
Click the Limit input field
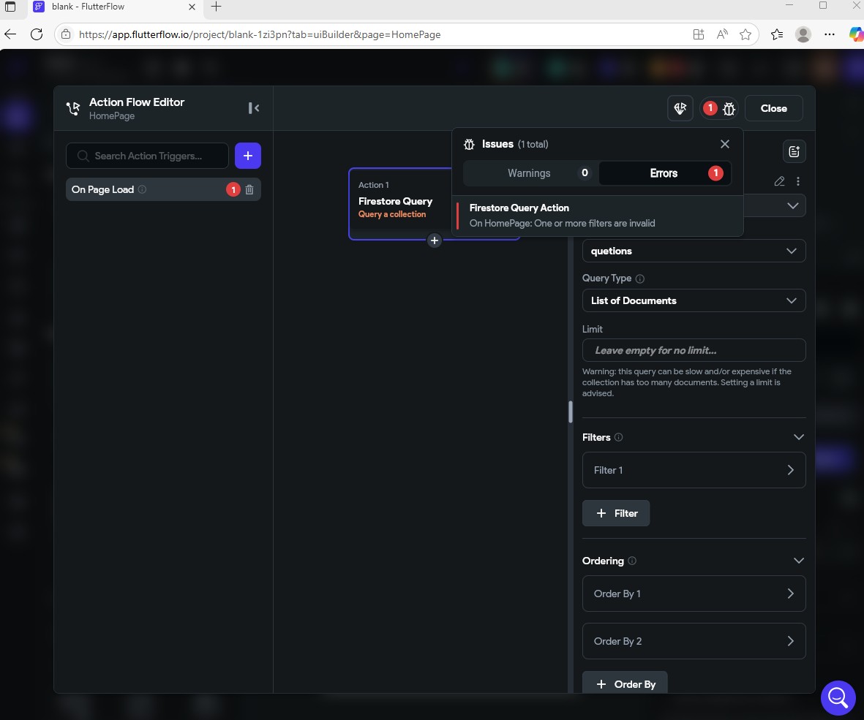[694, 350]
